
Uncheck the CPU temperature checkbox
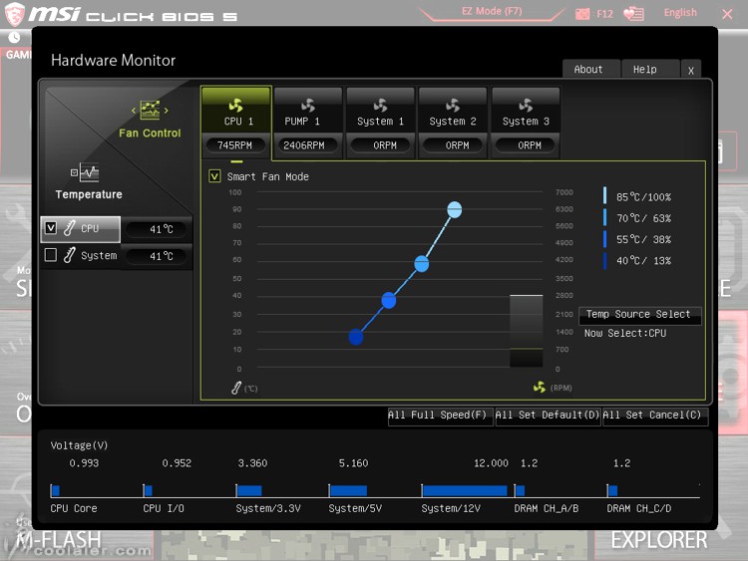point(51,228)
